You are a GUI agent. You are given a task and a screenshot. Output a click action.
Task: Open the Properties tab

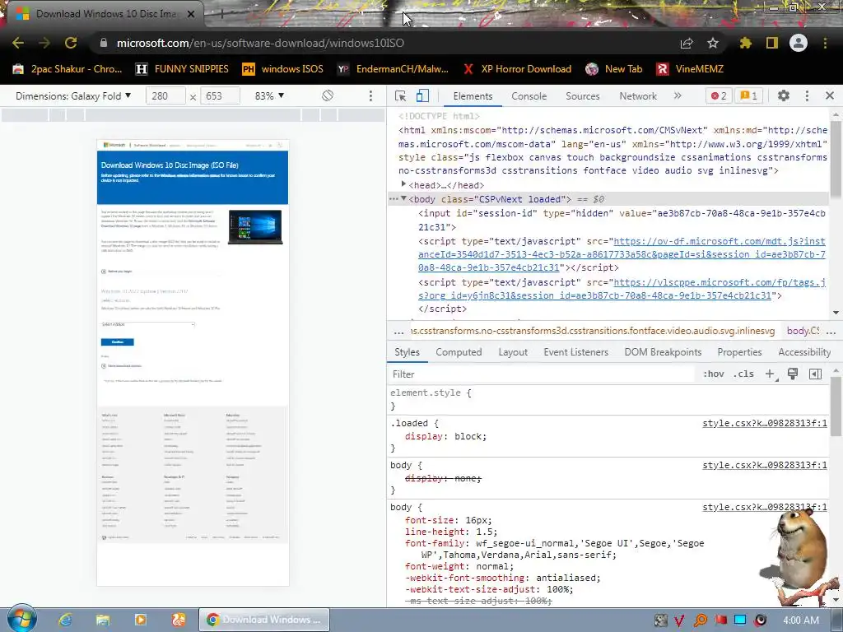739,352
